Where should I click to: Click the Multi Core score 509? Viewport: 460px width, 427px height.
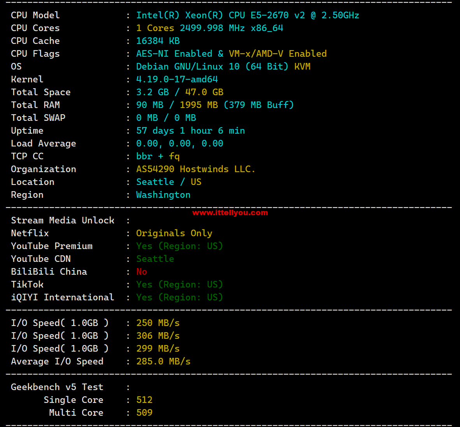144,413
